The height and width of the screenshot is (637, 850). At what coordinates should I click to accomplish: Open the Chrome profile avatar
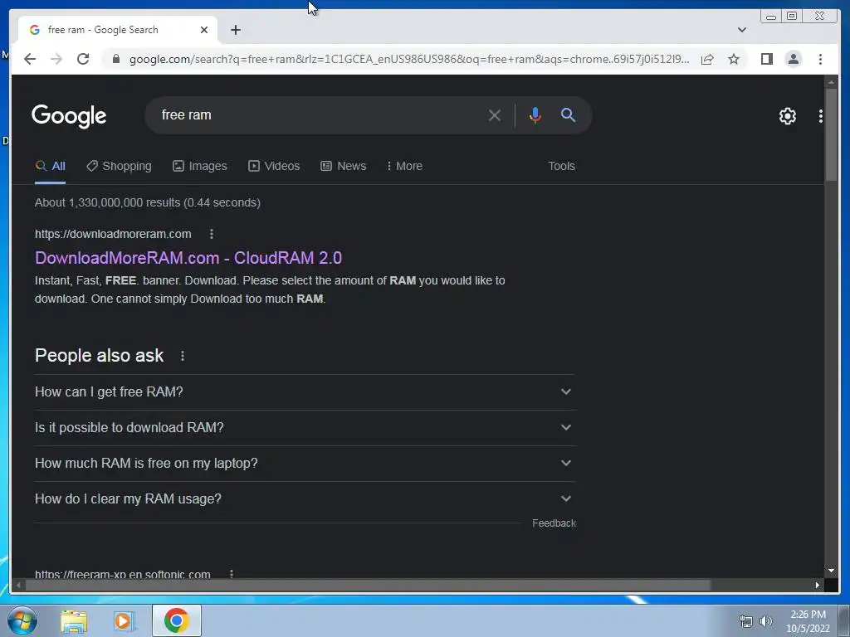tap(793, 59)
